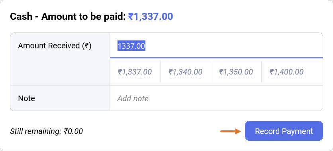Select the ₹1,400.00 quick amount suggestion

(287, 72)
